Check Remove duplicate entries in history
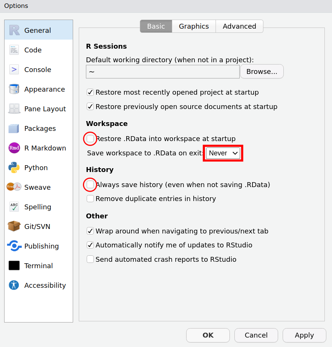Image resolution: width=332 pixels, height=347 pixels. coord(90,199)
